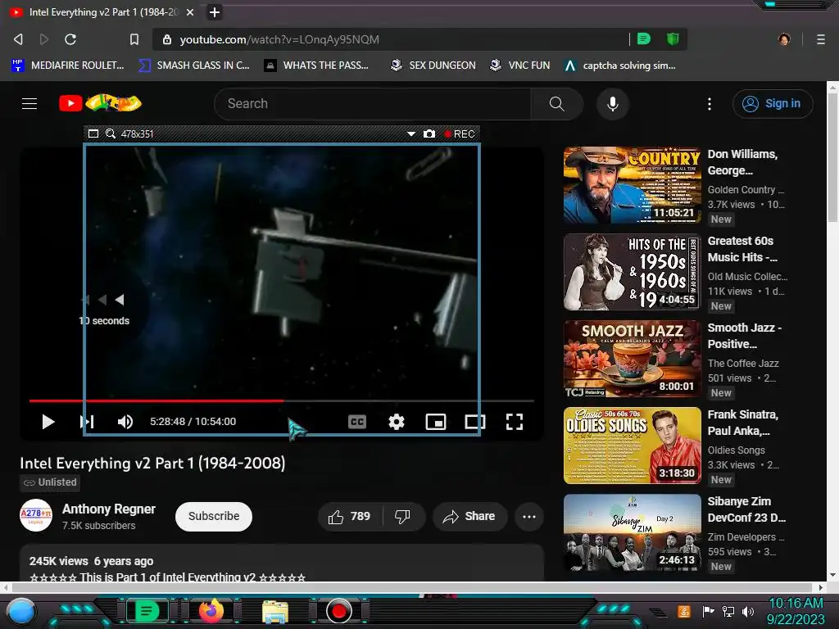
Task: Enable miniplayer mode
Action: point(436,422)
